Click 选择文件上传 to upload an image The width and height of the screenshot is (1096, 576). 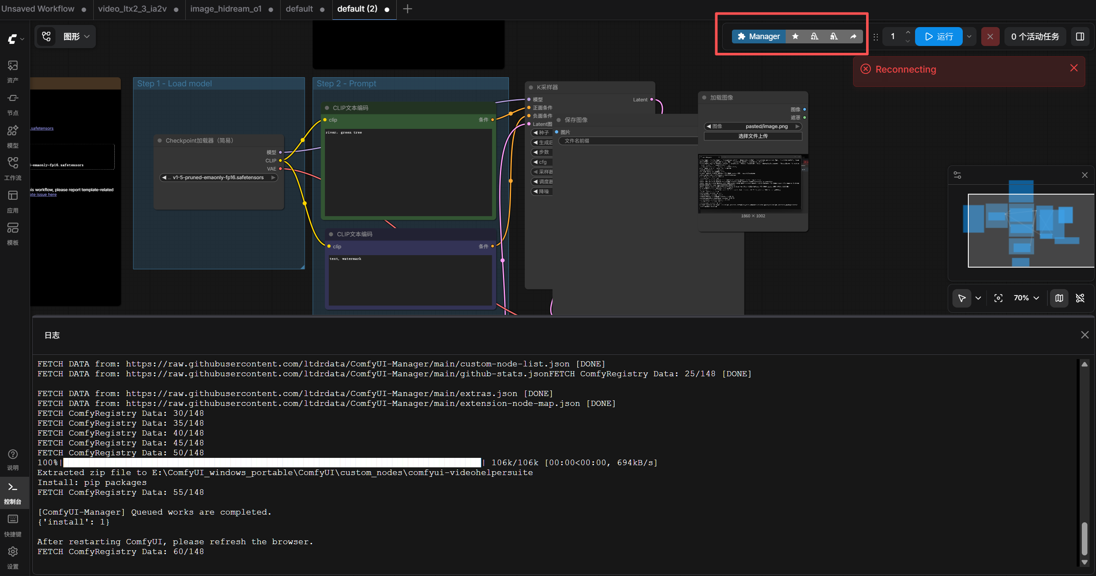(753, 137)
